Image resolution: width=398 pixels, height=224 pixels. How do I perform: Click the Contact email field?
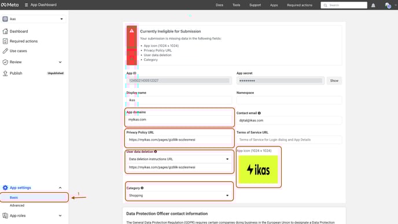(x=289, y=120)
